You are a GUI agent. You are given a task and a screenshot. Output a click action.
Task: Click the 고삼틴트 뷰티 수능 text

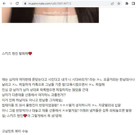tap(15, 131)
